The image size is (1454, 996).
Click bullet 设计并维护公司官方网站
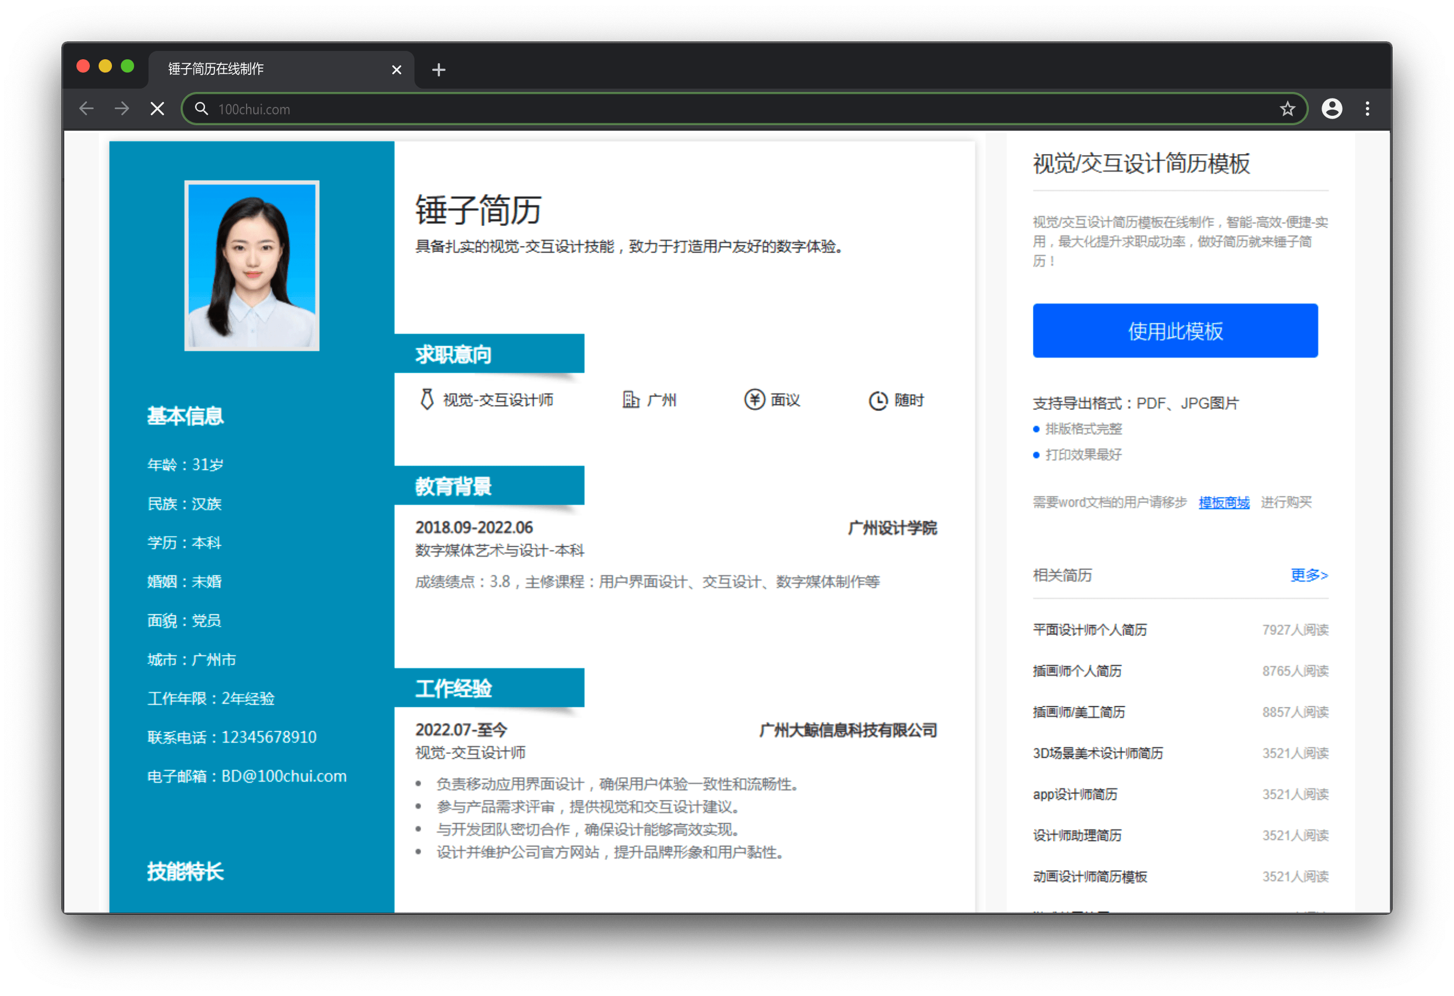coord(610,852)
